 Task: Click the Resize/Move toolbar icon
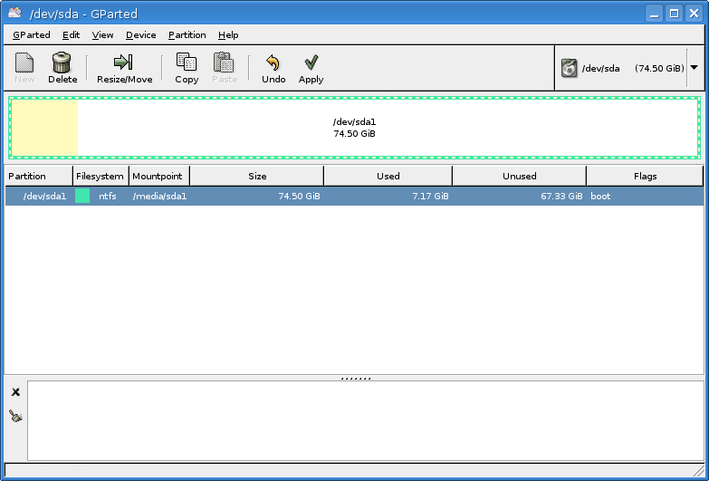click(124, 63)
